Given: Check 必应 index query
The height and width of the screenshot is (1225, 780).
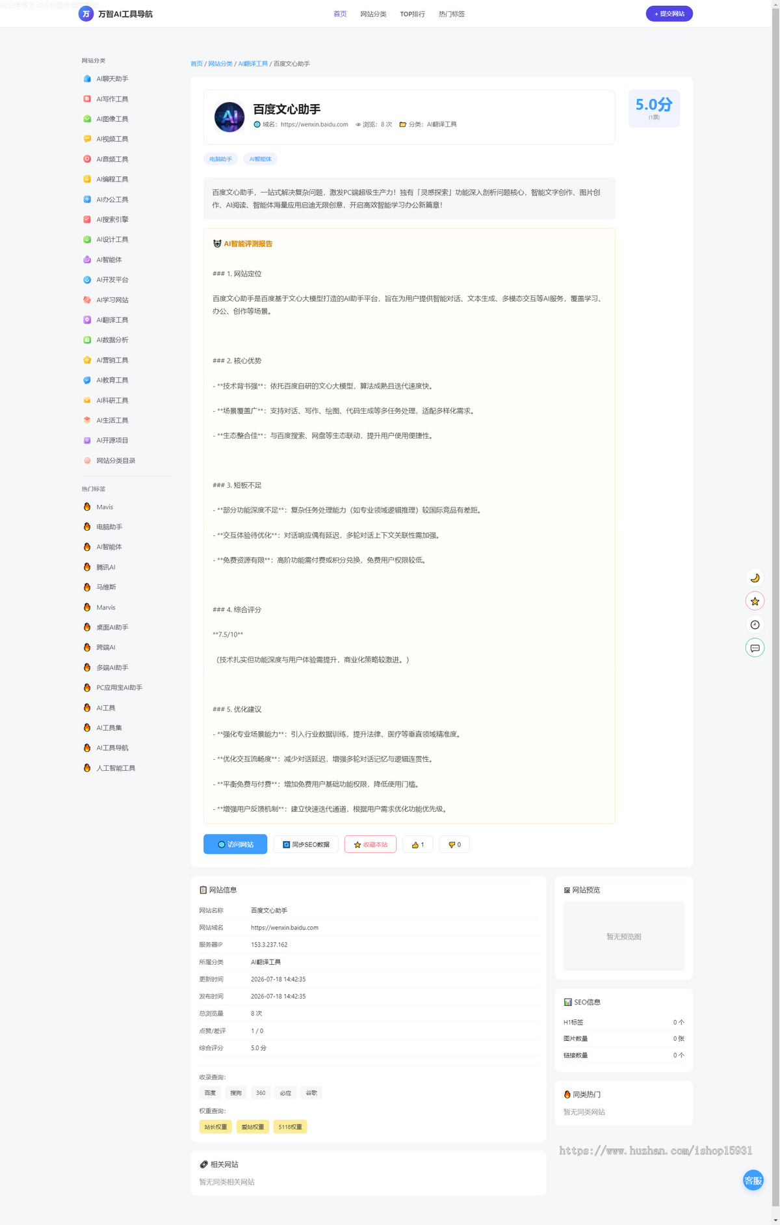Looking at the screenshot, I should click(x=285, y=1093).
